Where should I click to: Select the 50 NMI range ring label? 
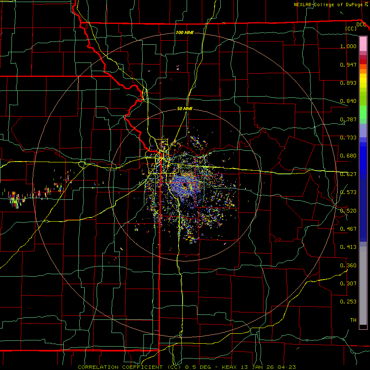tap(185, 109)
